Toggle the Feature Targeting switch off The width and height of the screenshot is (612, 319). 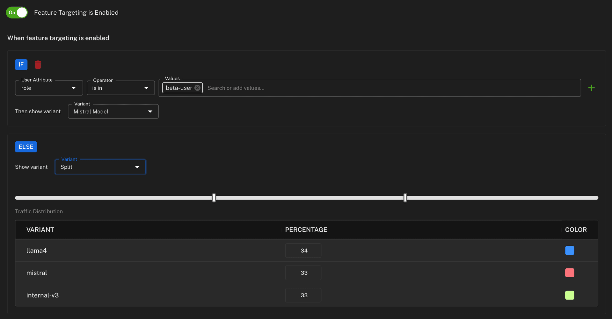tap(17, 12)
